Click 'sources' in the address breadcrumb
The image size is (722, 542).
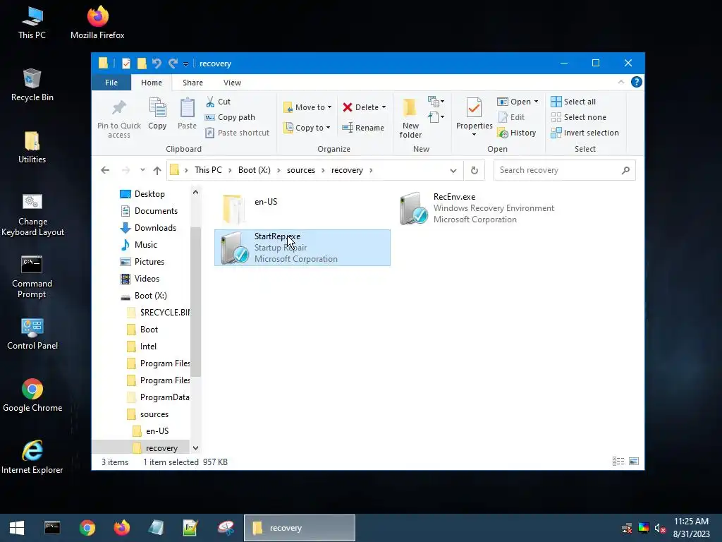(x=301, y=170)
